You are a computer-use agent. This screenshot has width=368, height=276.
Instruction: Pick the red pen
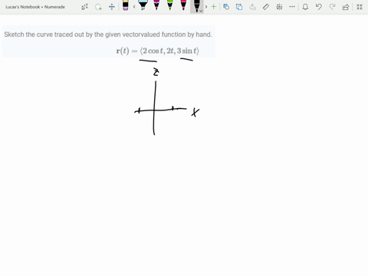(x=183, y=5)
